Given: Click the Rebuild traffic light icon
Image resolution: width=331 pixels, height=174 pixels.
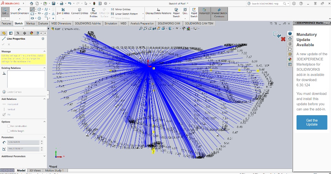Looking at the screenshot, I should pos(94,3).
